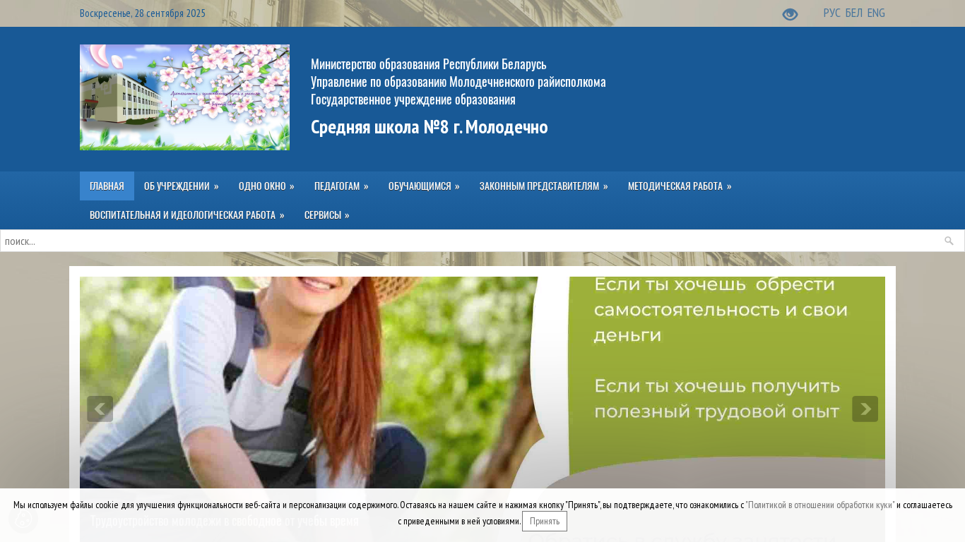Expand the ОБУЧАЮЩИМСЯ menu
Viewport: 965px width, 542px height.
[424, 186]
